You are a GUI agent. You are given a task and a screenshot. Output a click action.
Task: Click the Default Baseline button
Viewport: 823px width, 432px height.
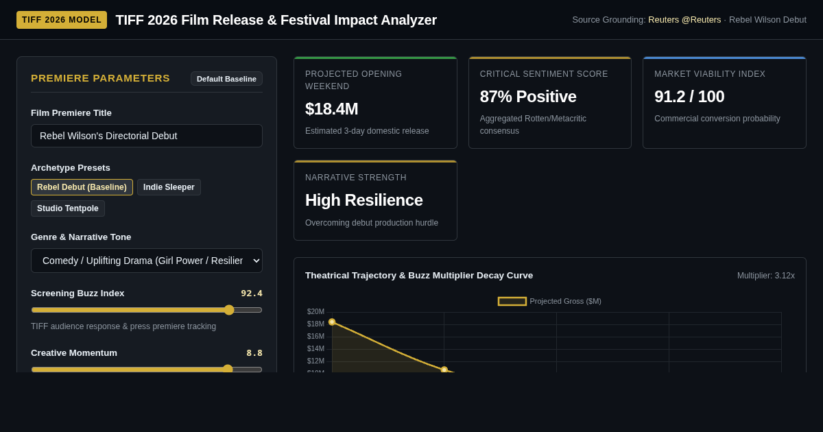coord(226,79)
